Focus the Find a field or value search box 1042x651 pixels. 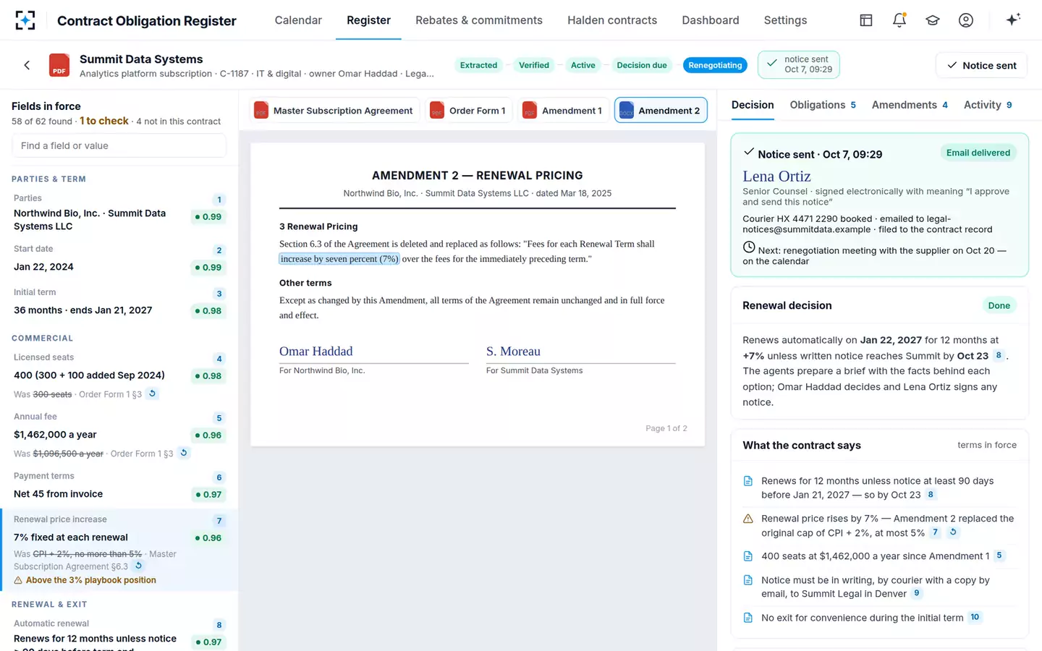[119, 145]
